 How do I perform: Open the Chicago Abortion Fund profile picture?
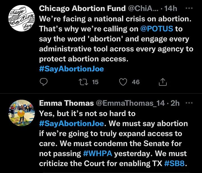(x=22, y=18)
